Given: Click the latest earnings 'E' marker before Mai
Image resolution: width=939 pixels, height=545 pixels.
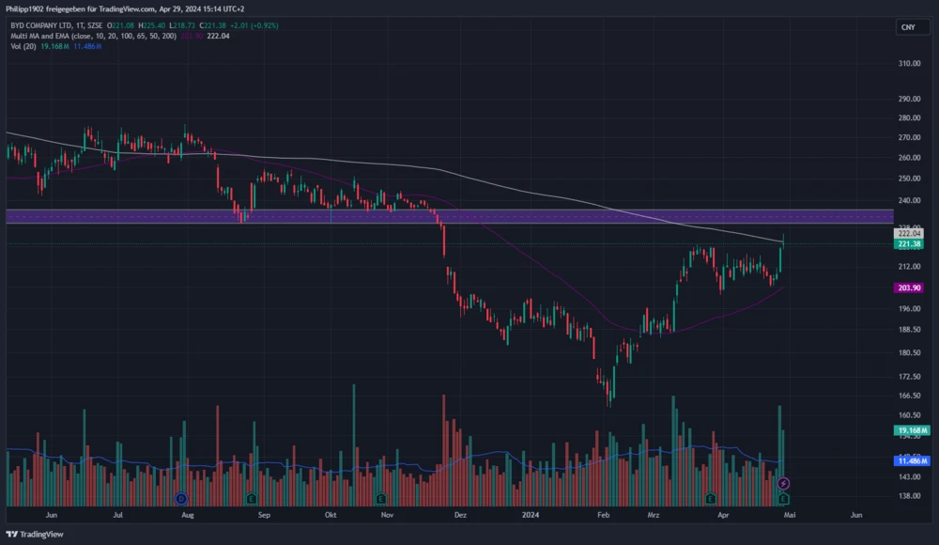Looking at the screenshot, I should [x=783, y=497].
